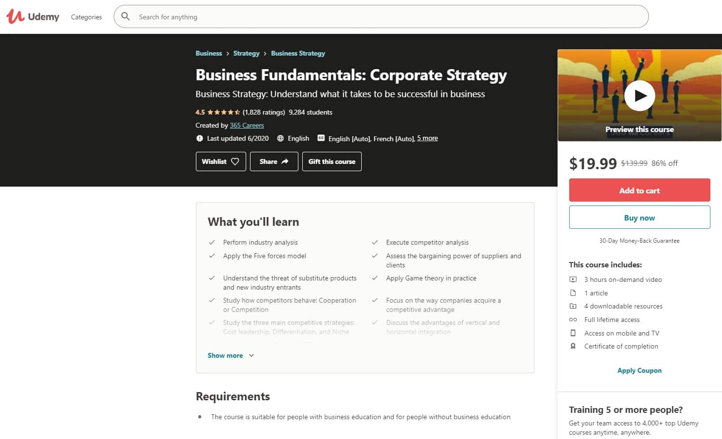Click the infinity lifetime access icon
This screenshot has width=722, height=439.
573,320
